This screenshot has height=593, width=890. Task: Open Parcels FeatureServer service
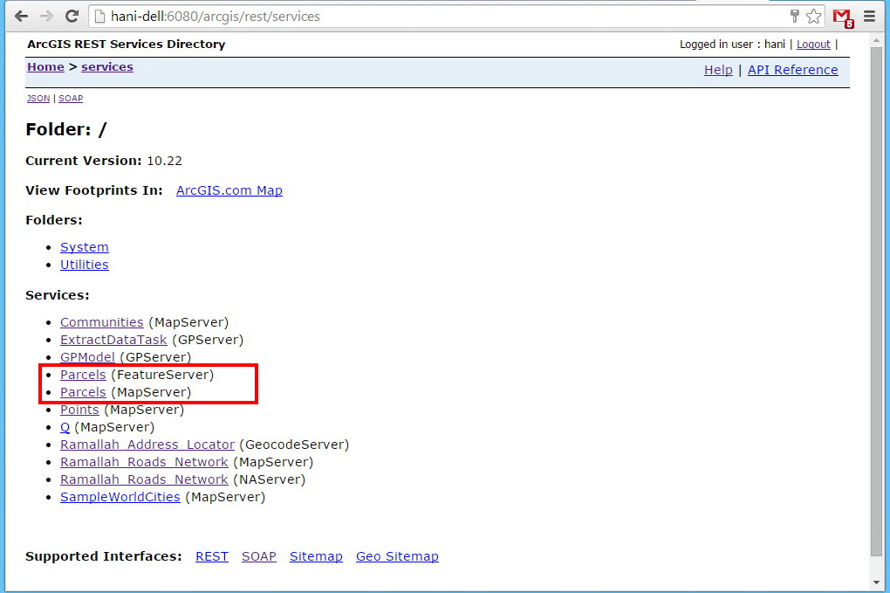[x=83, y=375]
